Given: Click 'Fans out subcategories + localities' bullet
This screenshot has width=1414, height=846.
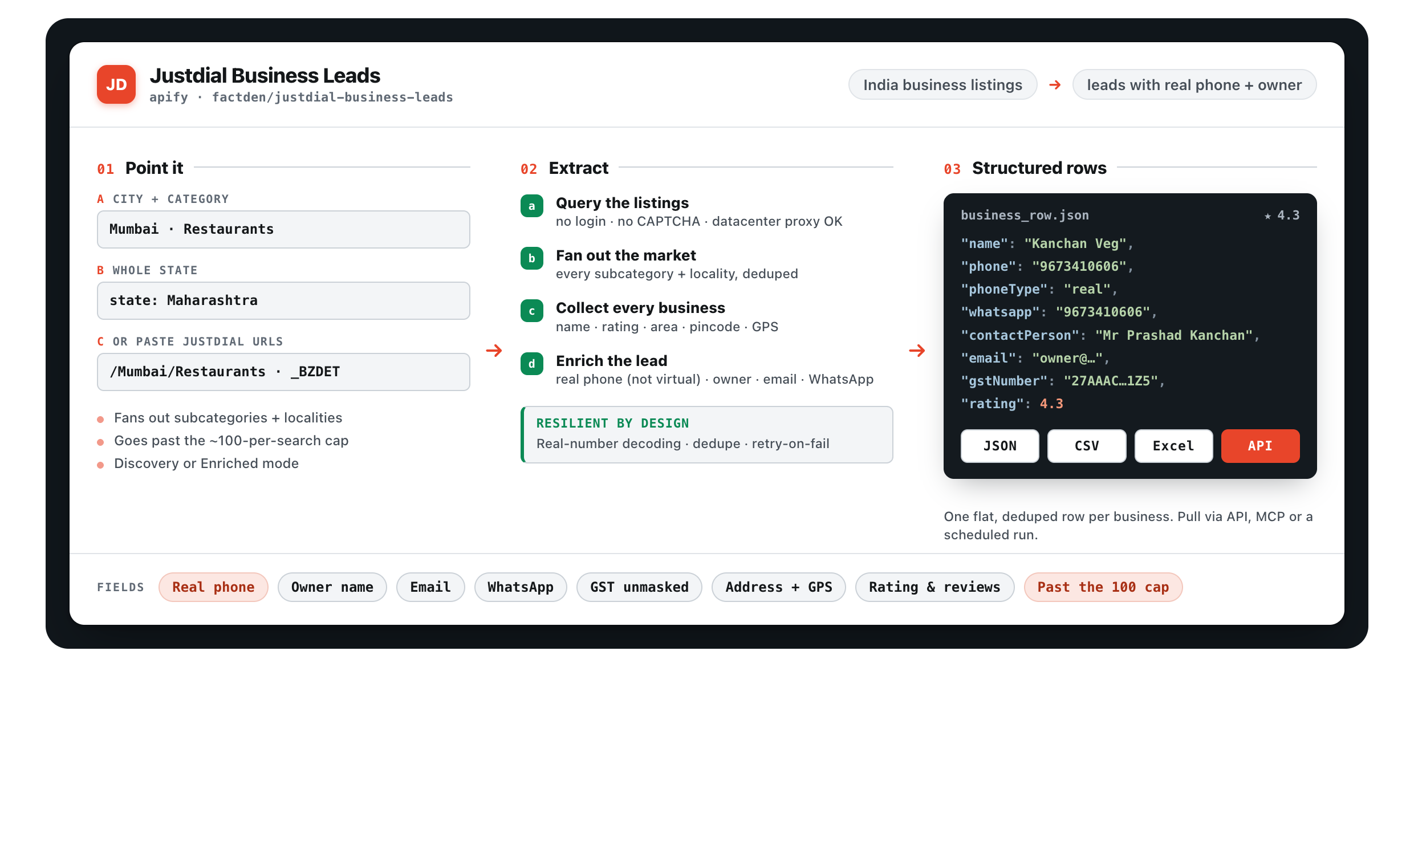Looking at the screenshot, I should click(x=228, y=418).
